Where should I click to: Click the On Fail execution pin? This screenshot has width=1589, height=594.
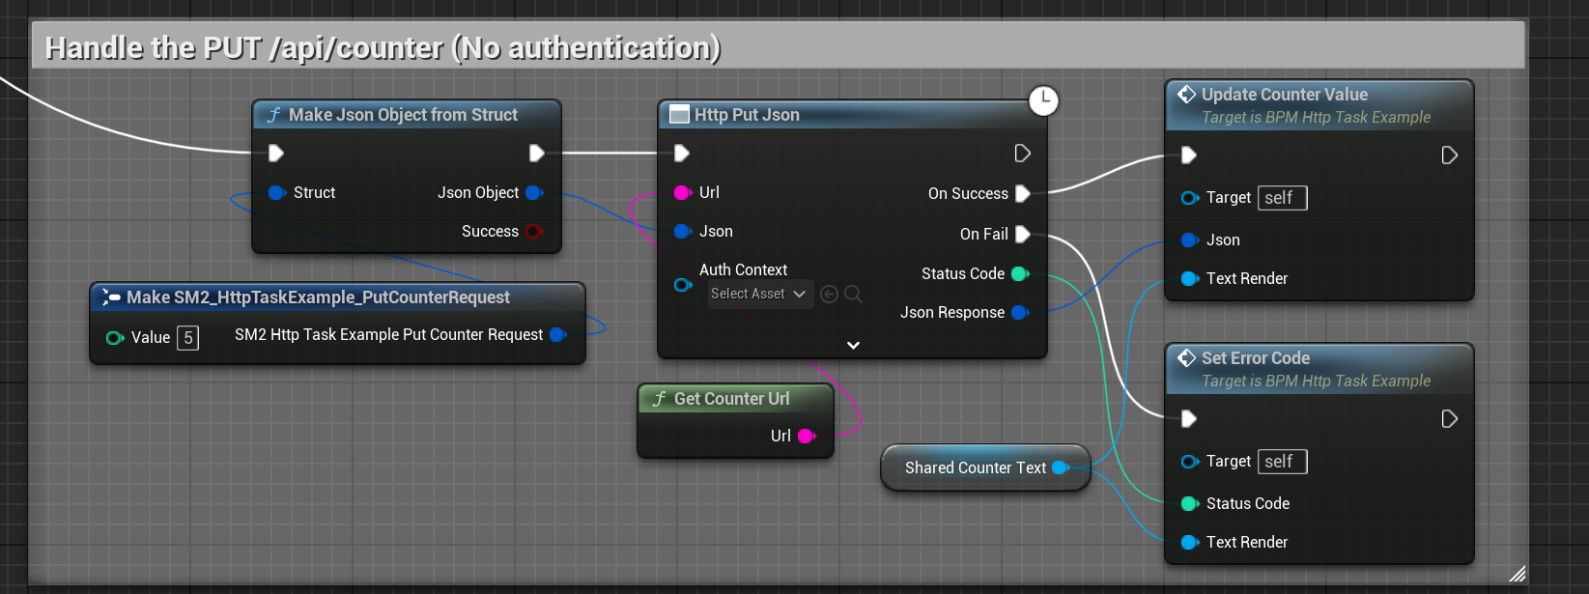coord(1023,234)
